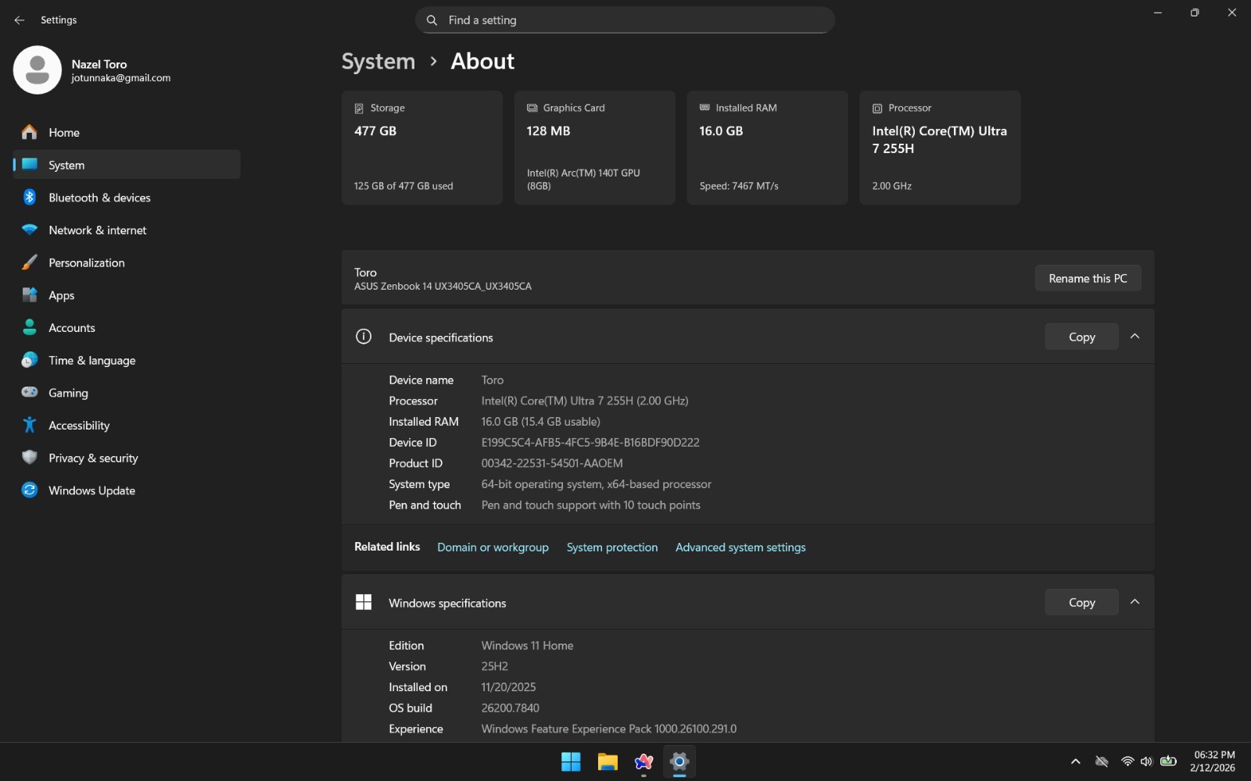1251x781 pixels.
Task: Click the Windows Update sync icon
Action: coord(30,490)
